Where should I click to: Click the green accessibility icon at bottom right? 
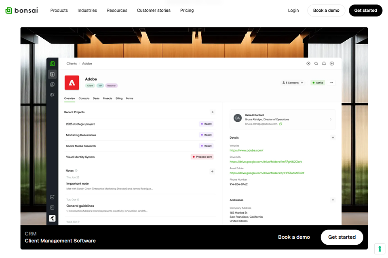pyautogui.click(x=380, y=249)
